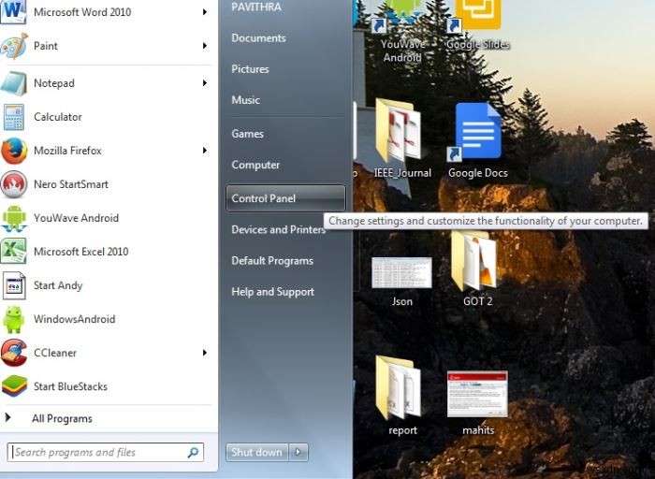Open Pictures from the Start menu
Viewport: 655px width, 479px height.
pos(250,69)
